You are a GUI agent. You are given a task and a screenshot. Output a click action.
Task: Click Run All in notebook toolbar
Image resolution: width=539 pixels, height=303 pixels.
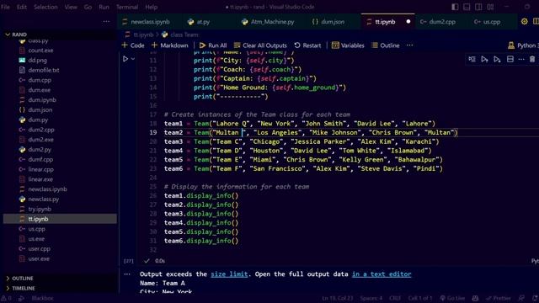coord(213,45)
